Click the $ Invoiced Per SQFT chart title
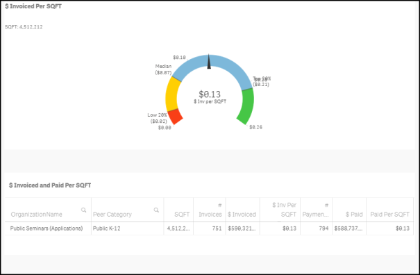 pyautogui.click(x=33, y=6)
